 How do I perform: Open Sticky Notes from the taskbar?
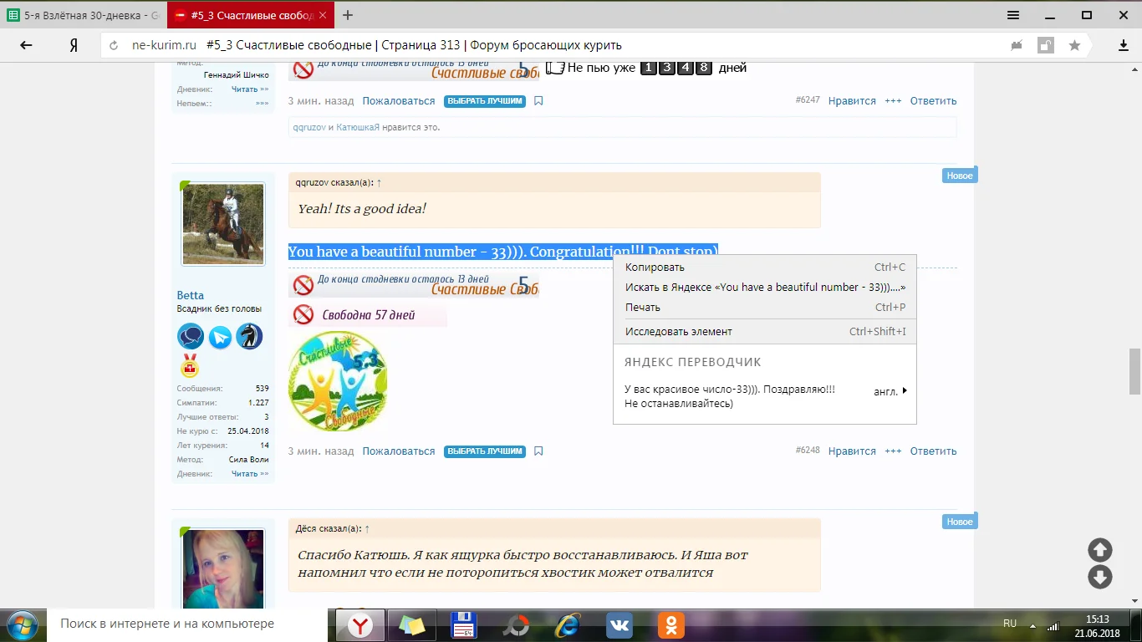412,624
